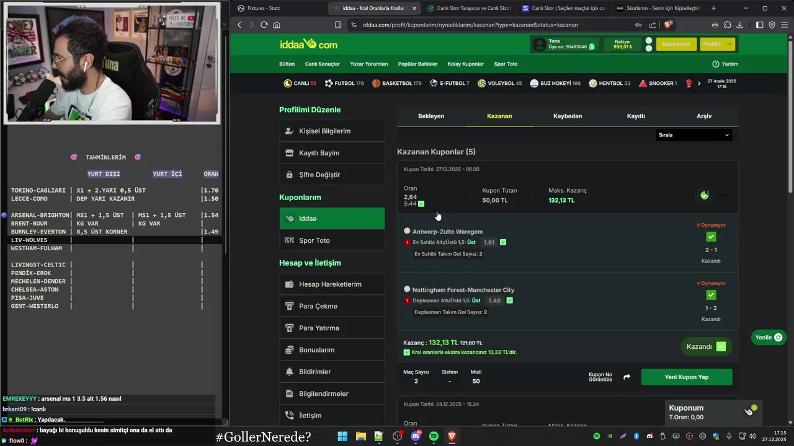Click the coupon share arrow icon
This screenshot has width=794, height=446.
tap(627, 377)
